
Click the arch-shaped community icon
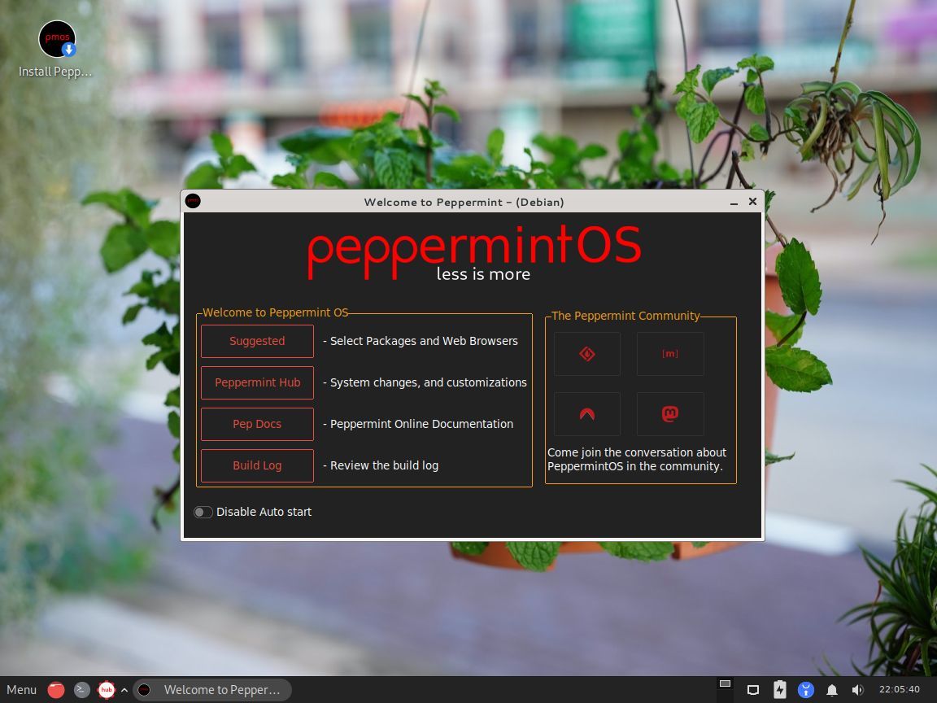586,413
